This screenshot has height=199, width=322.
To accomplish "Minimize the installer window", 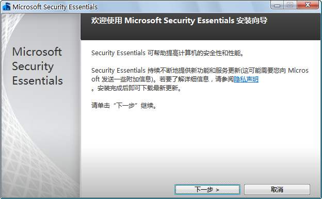I will (x=277, y=5).
